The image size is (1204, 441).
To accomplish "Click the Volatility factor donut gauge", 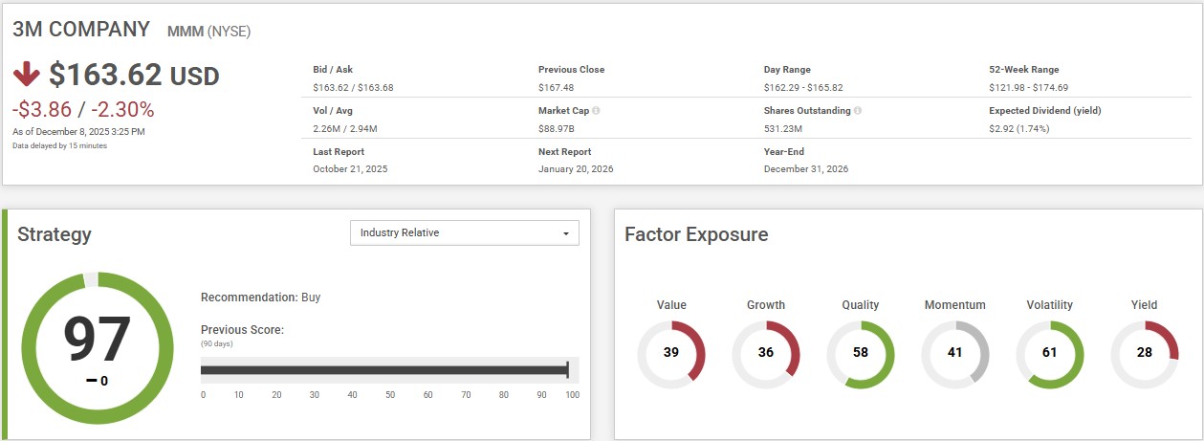I will [1049, 354].
